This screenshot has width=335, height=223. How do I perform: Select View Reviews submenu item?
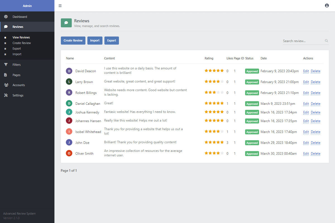click(21, 37)
